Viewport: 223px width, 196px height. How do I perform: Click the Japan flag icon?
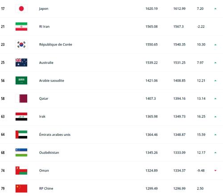click(21, 8)
